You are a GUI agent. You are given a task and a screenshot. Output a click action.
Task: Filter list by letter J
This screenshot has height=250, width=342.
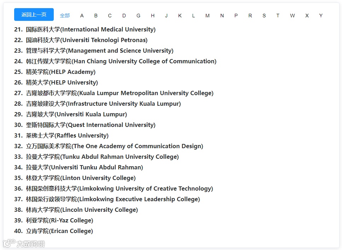[166, 16]
